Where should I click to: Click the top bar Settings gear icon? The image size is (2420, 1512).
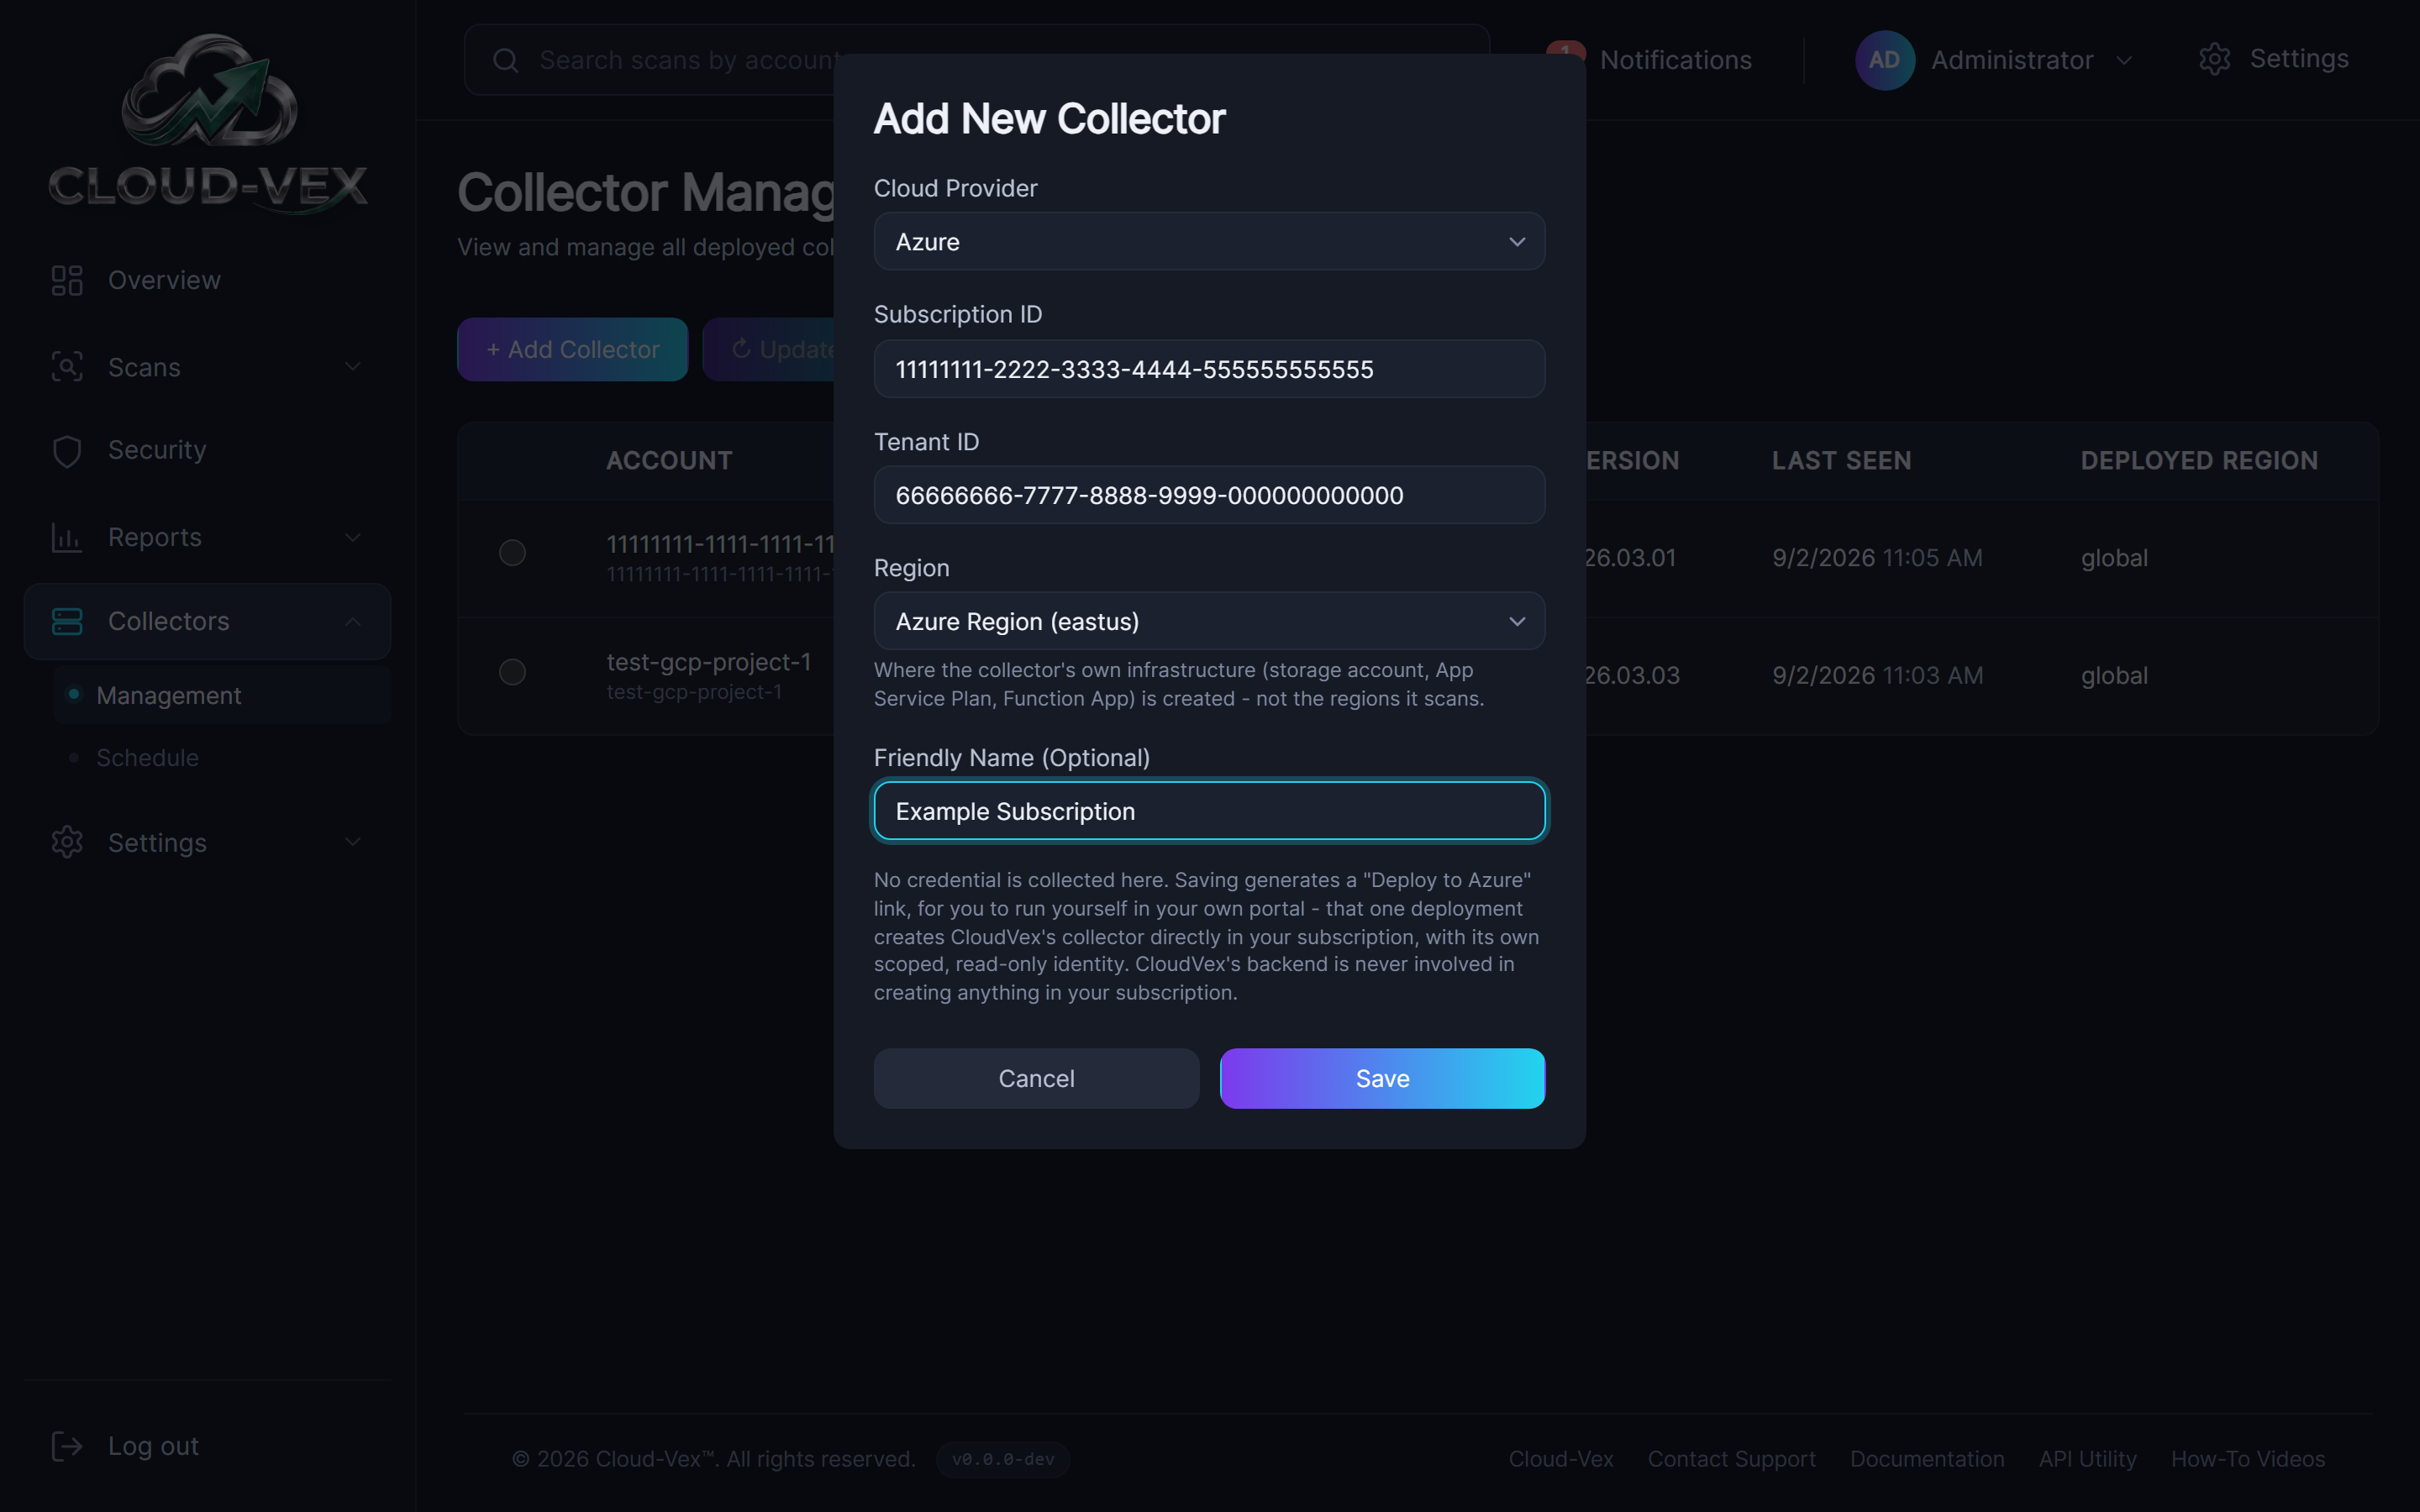2214,59
